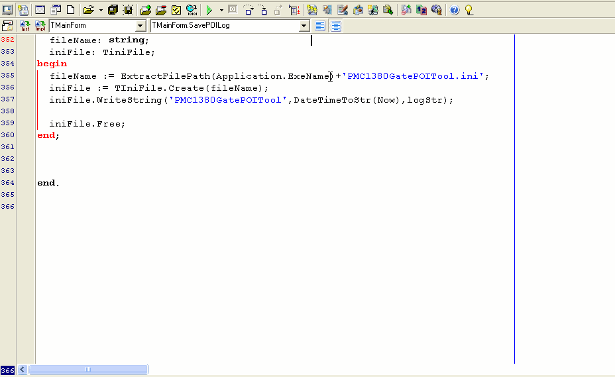
Task: Save all files with stacked floppies icon
Action: pos(113,10)
